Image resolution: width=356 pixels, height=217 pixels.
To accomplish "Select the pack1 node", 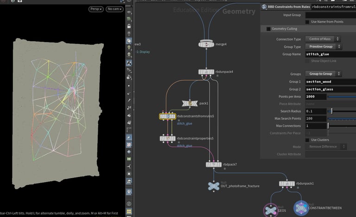I will coord(190,103).
